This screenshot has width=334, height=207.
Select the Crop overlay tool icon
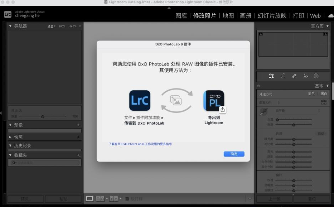(283, 76)
